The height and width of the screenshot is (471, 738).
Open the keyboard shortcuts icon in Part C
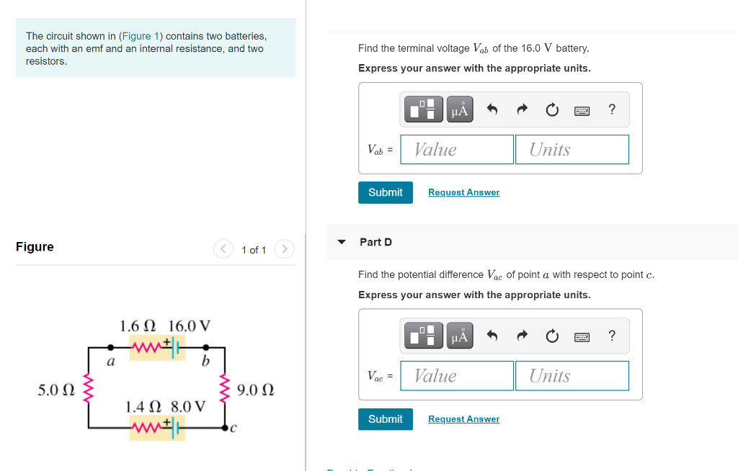click(x=582, y=109)
